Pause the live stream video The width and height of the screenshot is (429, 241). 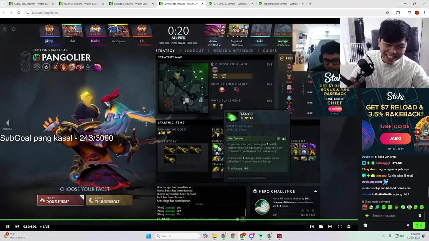[x=8, y=227]
